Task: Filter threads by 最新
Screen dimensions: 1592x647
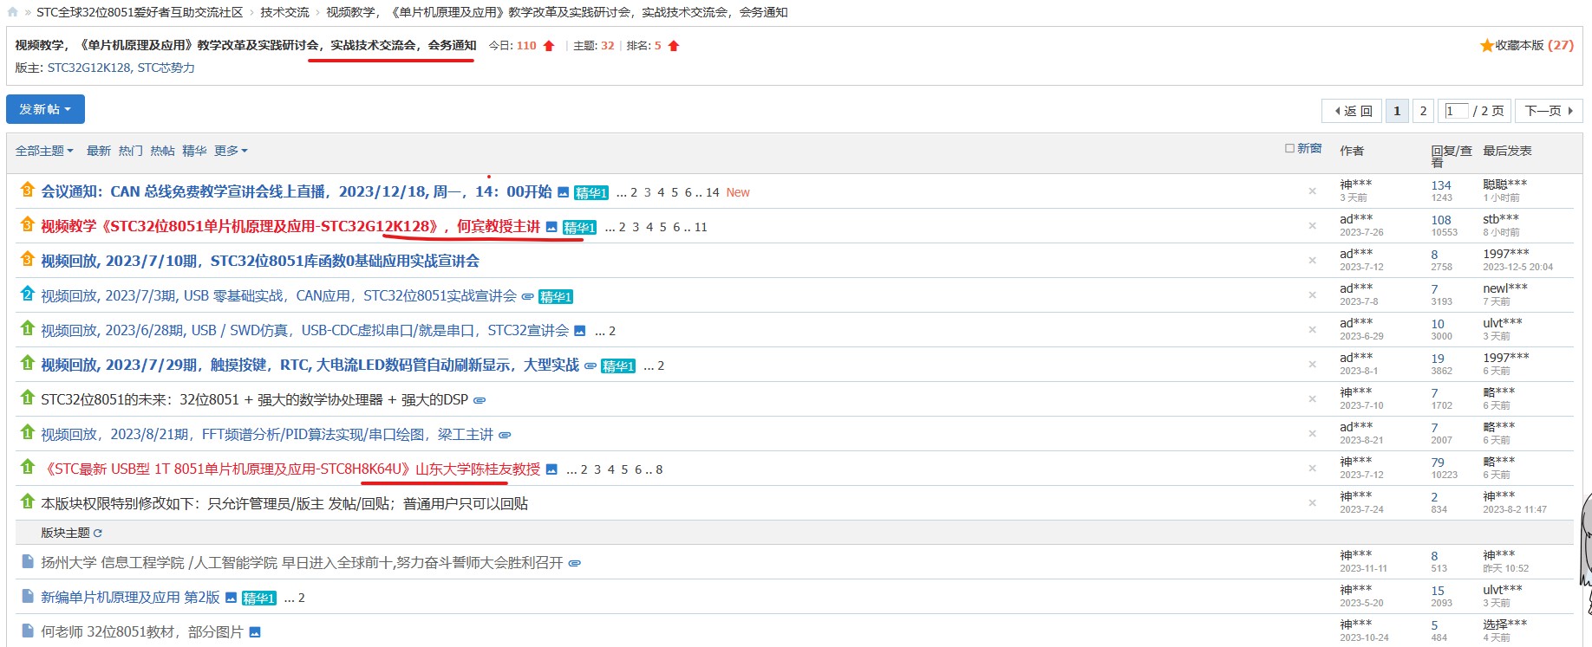Action: coord(99,151)
